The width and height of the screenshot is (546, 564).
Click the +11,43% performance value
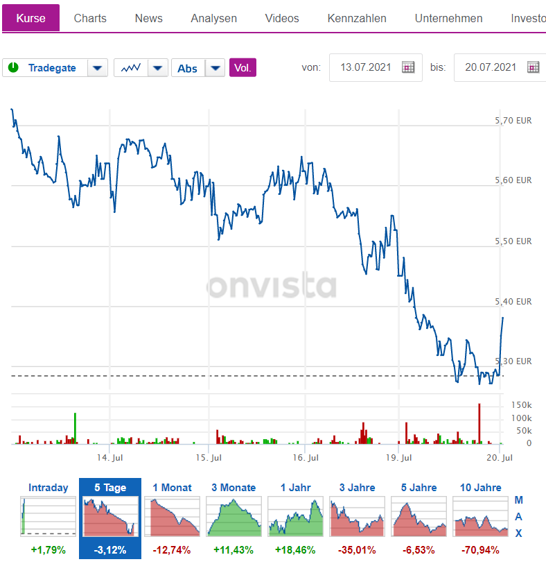[x=234, y=550]
